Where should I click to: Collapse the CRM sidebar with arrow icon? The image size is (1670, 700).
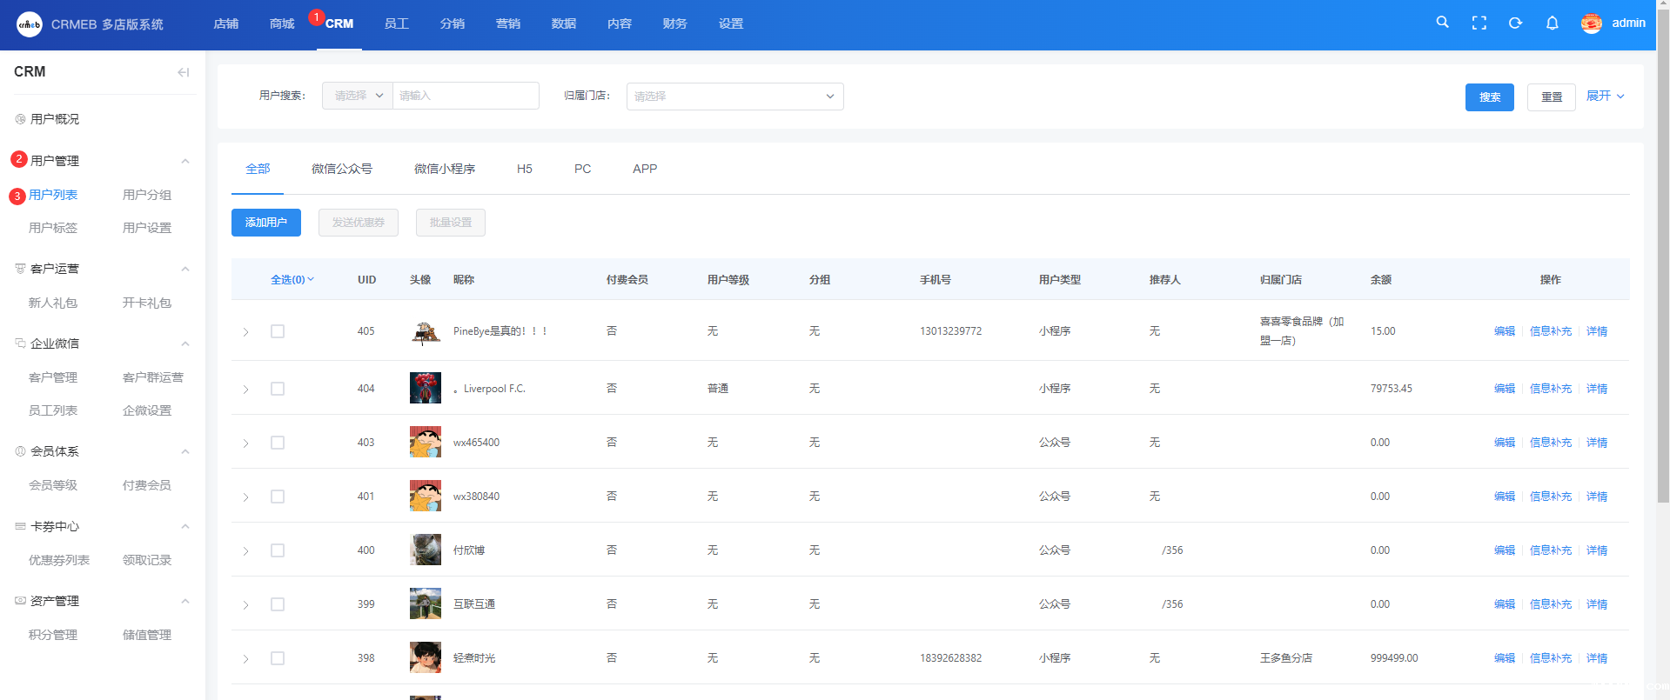coord(183,72)
